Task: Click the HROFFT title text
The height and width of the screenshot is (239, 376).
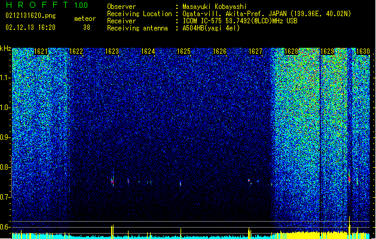Action: (37, 5)
